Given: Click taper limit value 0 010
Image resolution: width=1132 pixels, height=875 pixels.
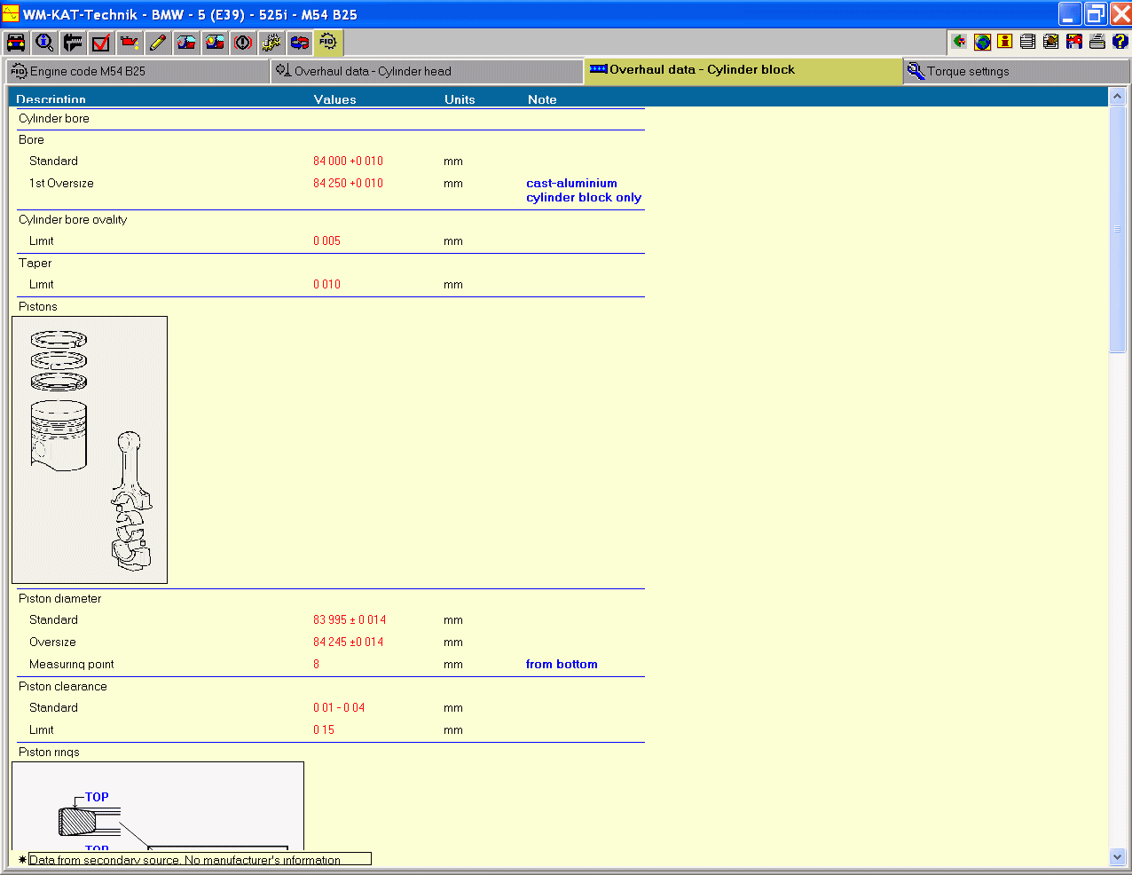Looking at the screenshot, I should click(326, 284).
